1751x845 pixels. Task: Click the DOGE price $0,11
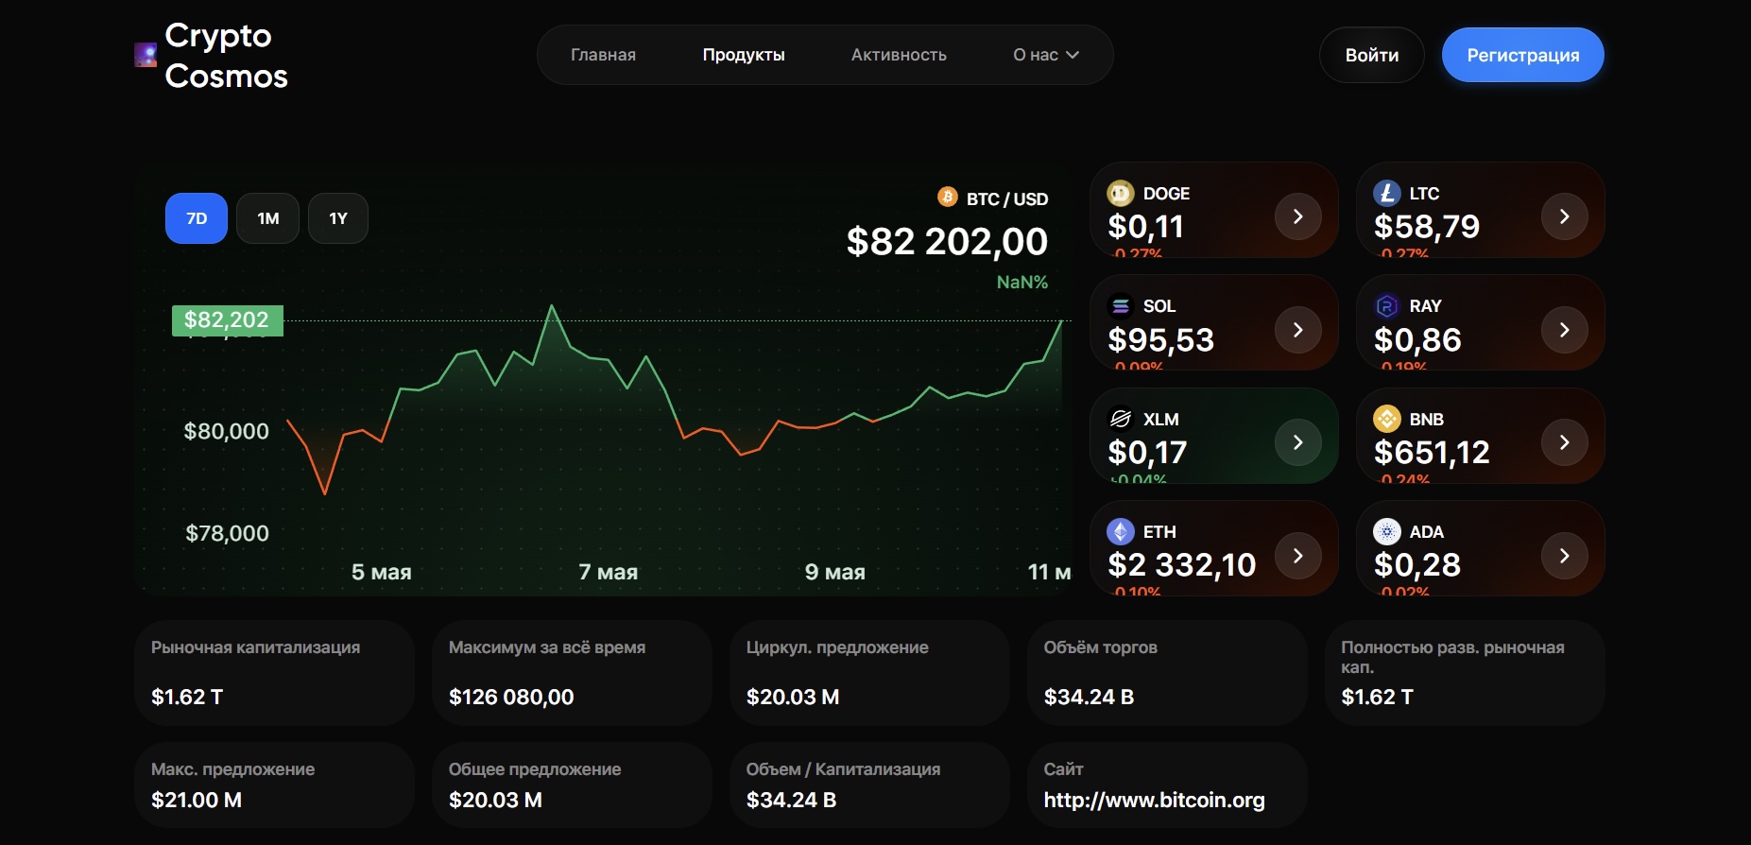pos(1145,227)
